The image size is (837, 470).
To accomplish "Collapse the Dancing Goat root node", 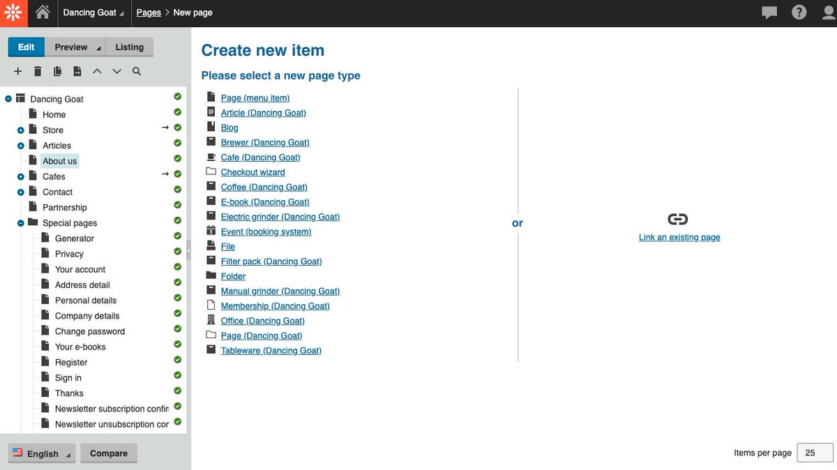I will [8, 99].
